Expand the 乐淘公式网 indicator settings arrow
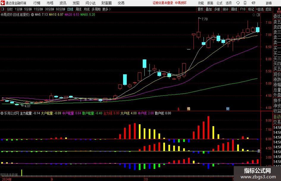This screenshot has height=181, width=281. [x=2, y=113]
